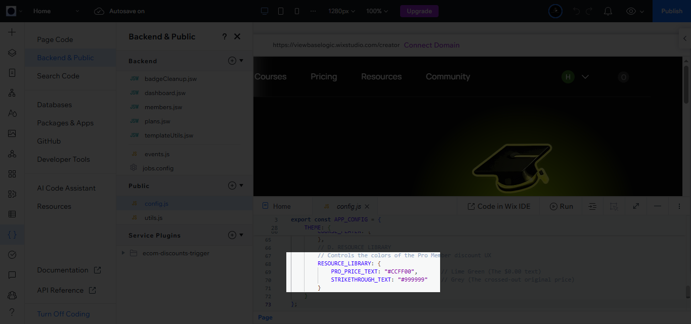691x324 pixels.
Task: Format code using the format icon
Action: pyautogui.click(x=592, y=206)
